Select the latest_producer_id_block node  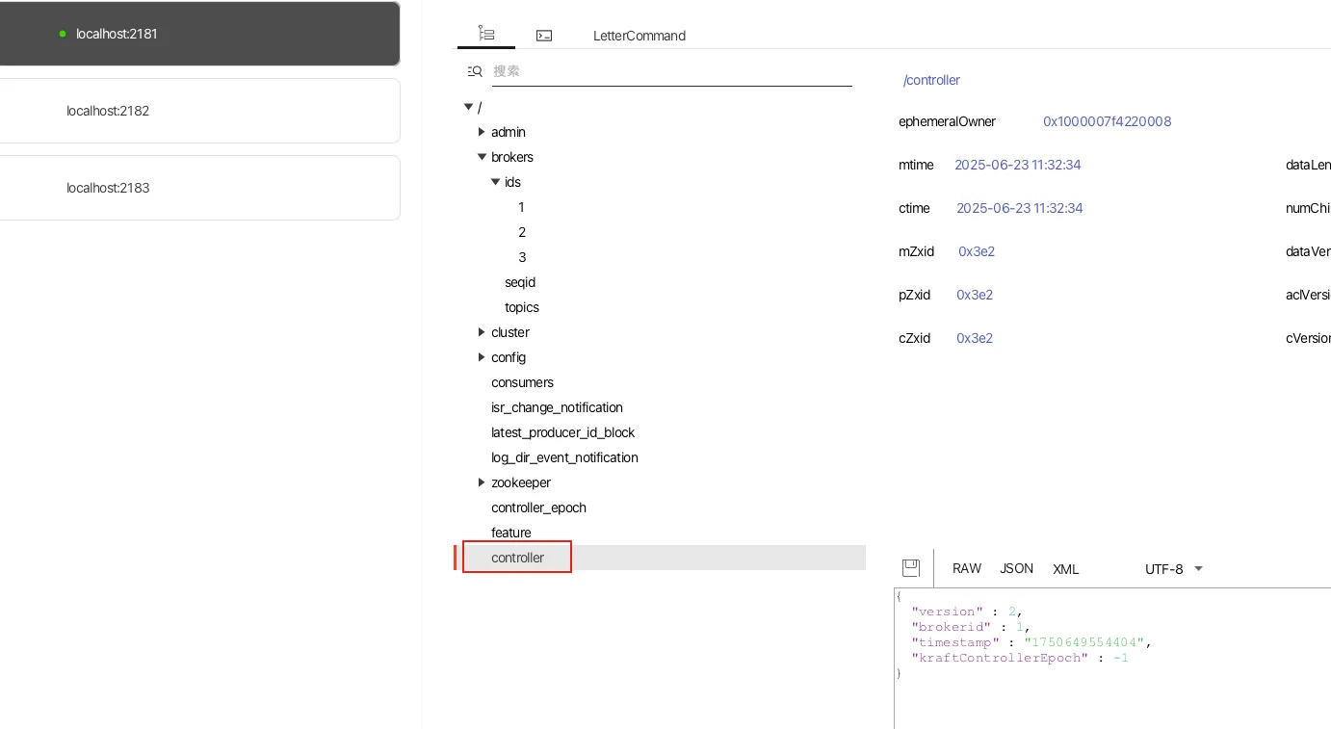click(562, 432)
